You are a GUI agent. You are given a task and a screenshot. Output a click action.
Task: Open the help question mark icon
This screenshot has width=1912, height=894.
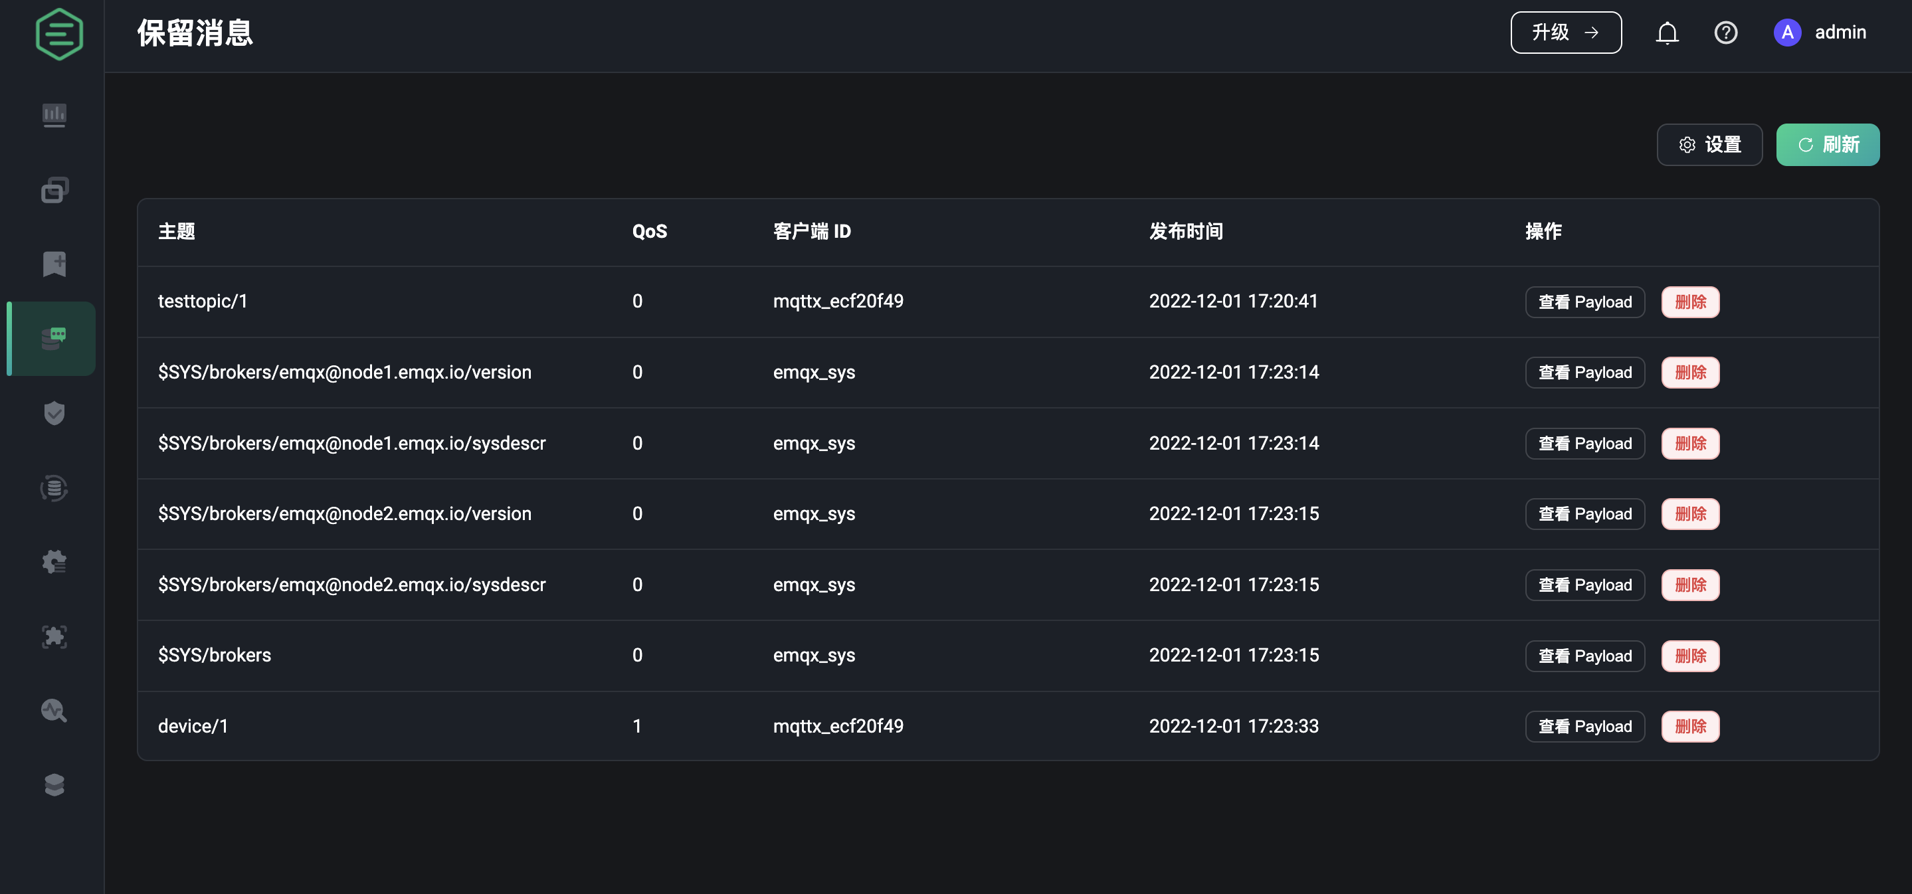(1726, 33)
